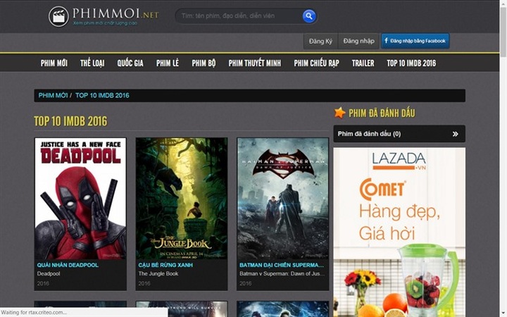Open the Phim Chiếu Rạp menu item

coord(317,63)
